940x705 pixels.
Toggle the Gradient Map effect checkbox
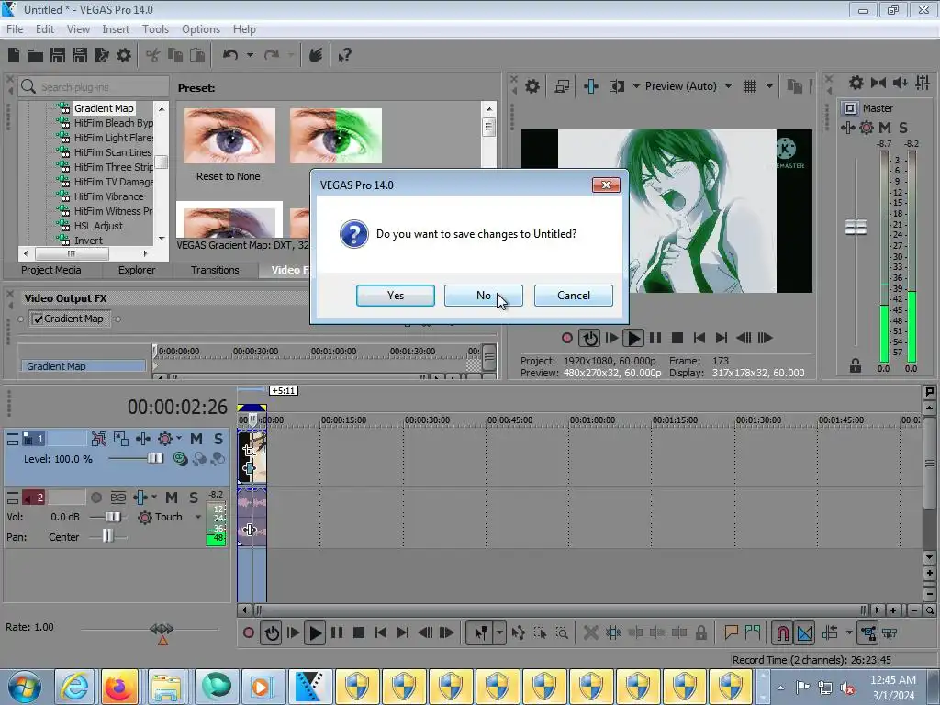pos(38,319)
